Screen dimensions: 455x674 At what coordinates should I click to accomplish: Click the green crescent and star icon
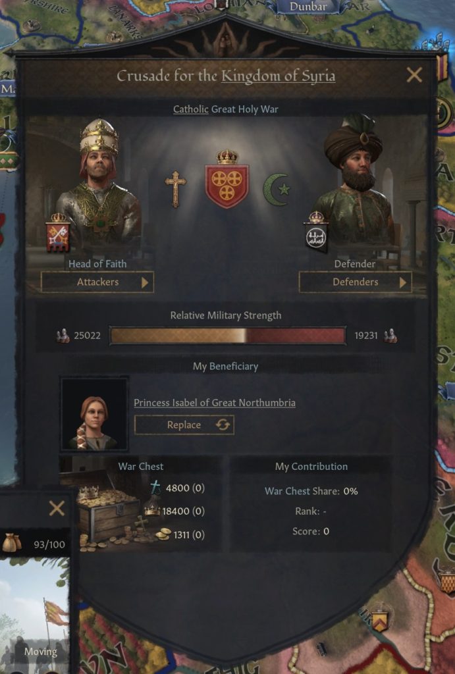click(x=276, y=189)
